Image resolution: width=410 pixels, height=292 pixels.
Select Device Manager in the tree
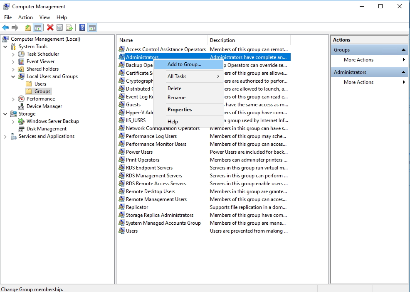pyautogui.click(x=44, y=106)
